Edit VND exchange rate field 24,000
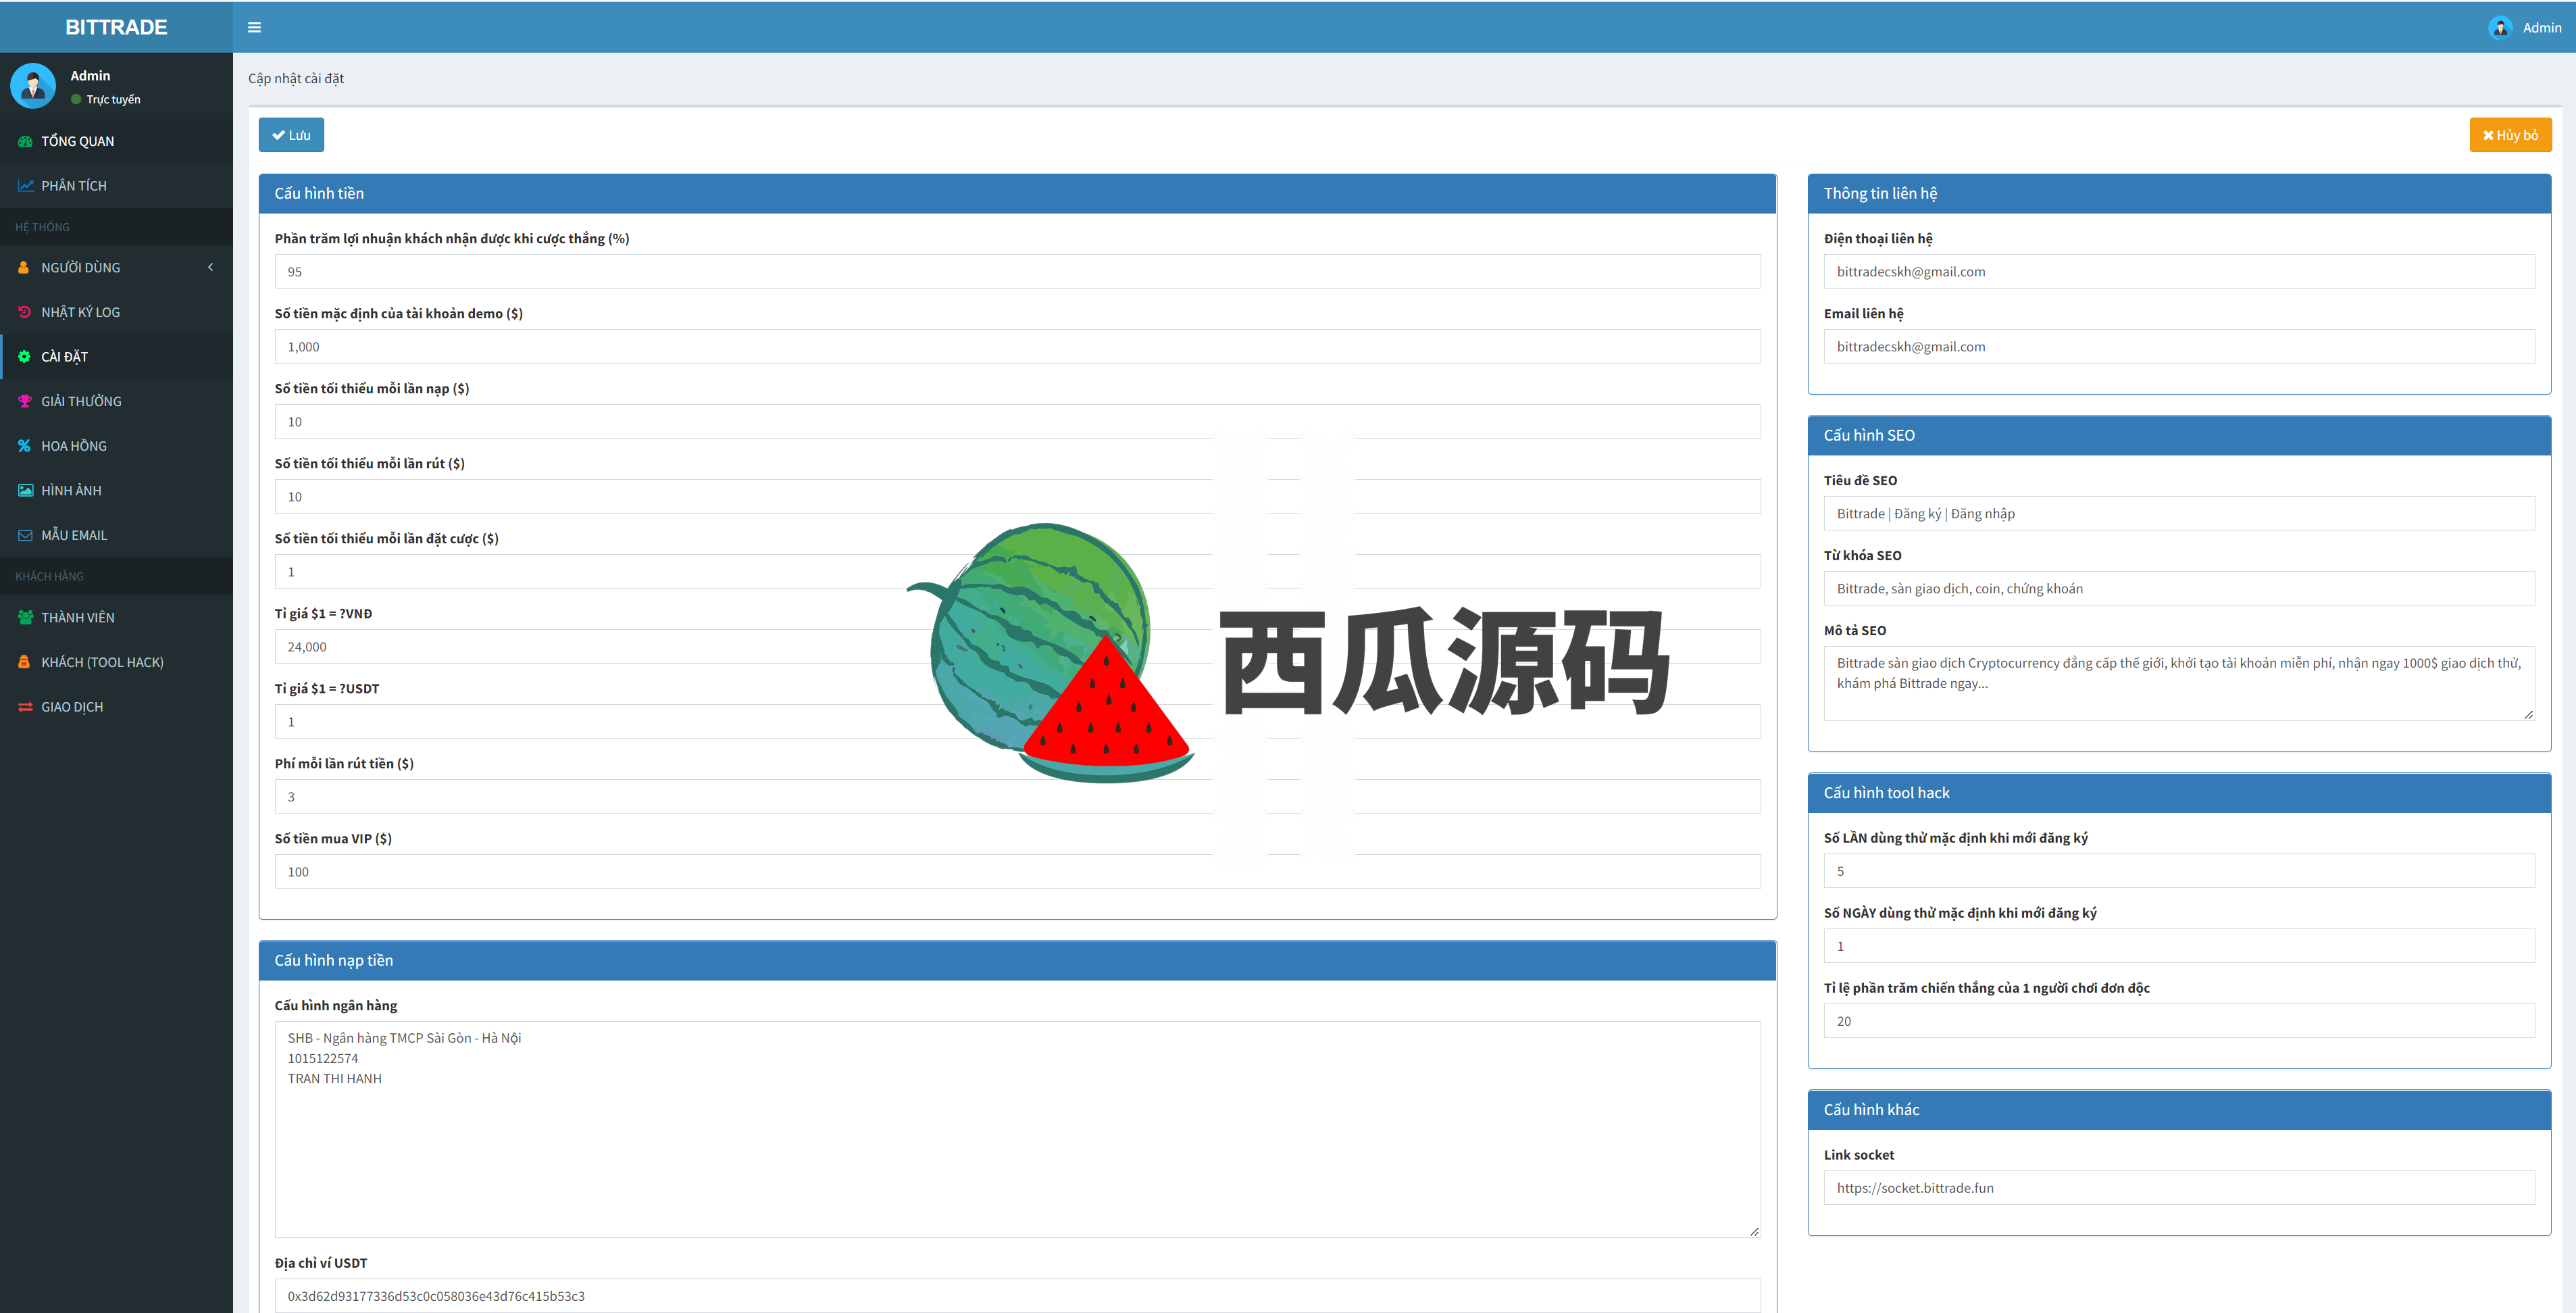Viewport: 2576px width, 1313px height. (1017, 646)
